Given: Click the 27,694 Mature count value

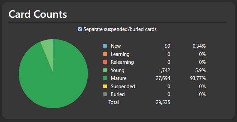Looking at the screenshot, I should (163, 78).
